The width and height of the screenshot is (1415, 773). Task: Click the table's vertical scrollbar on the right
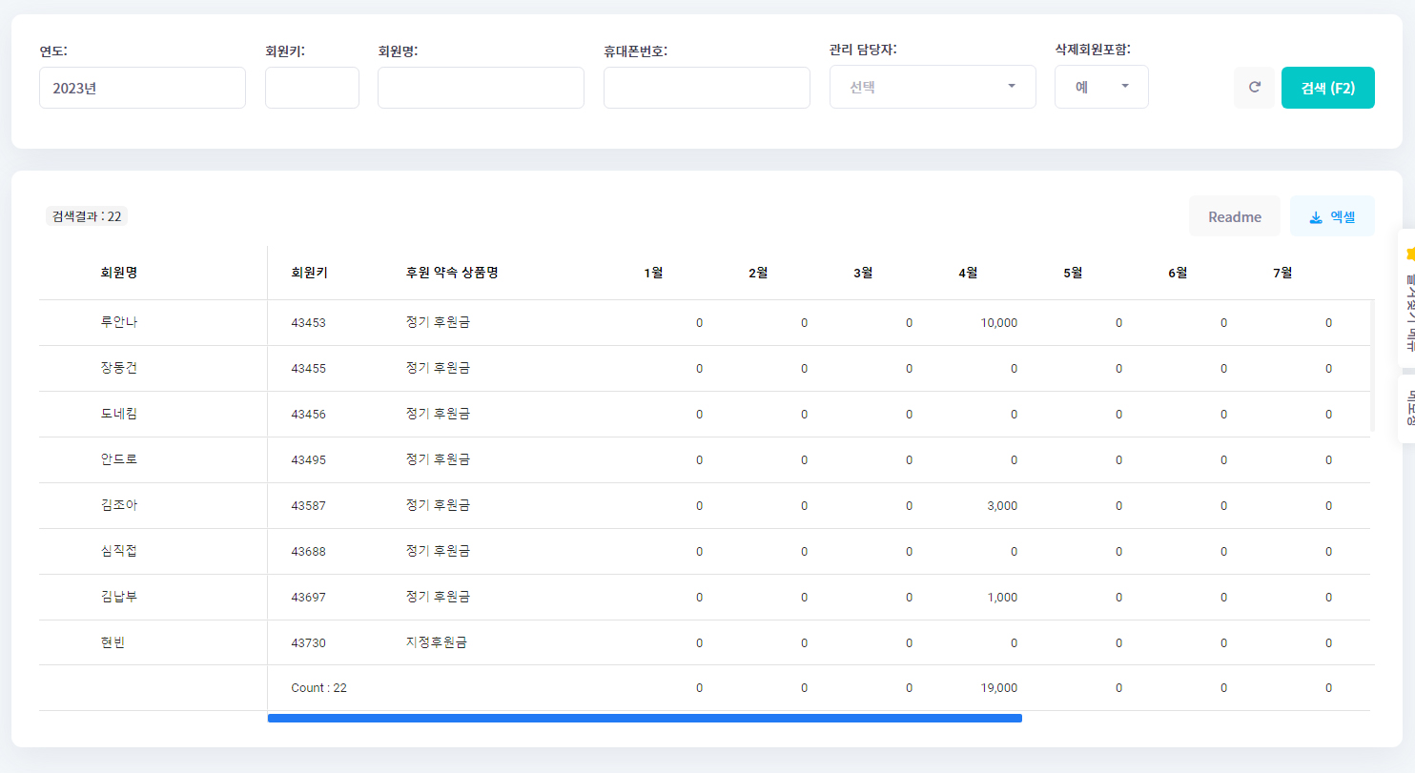pyautogui.click(x=1372, y=364)
